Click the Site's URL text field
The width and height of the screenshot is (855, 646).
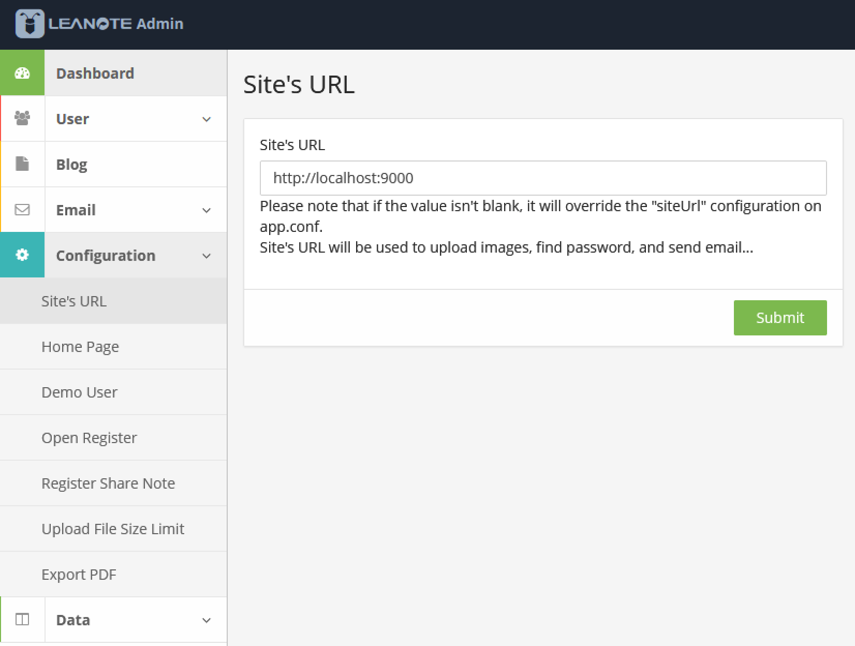[x=543, y=178]
